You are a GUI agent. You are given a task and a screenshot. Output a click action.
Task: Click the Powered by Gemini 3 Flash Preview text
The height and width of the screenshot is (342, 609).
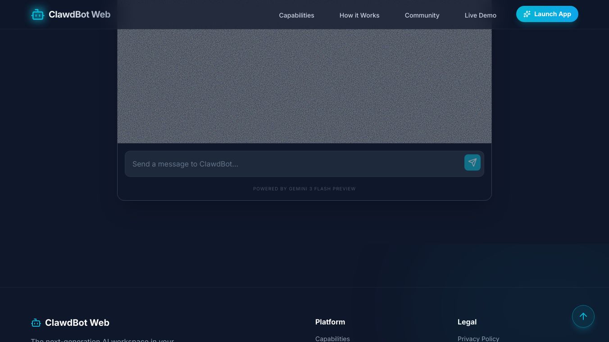tap(304, 189)
